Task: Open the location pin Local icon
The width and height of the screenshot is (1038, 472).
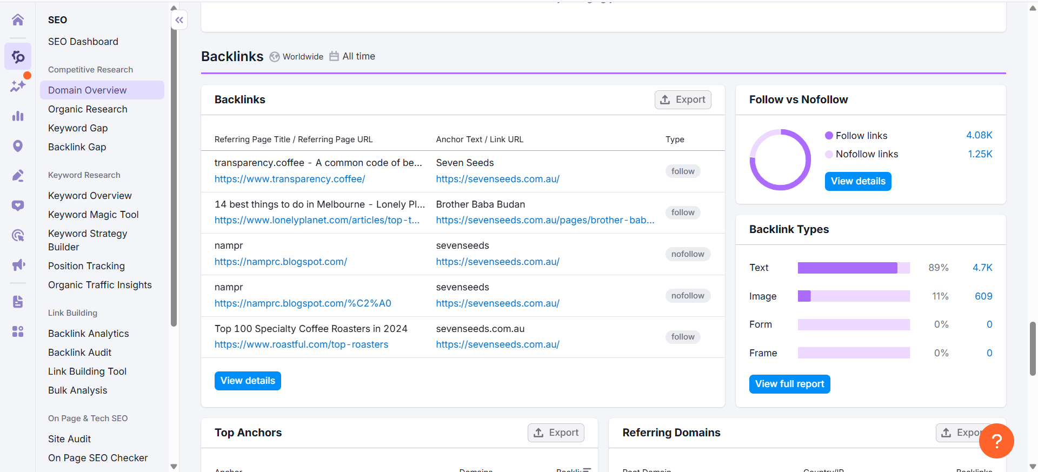Action: pyautogui.click(x=18, y=146)
